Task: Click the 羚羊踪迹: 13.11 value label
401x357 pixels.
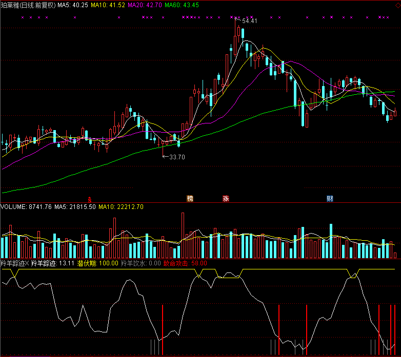Action: [53, 263]
